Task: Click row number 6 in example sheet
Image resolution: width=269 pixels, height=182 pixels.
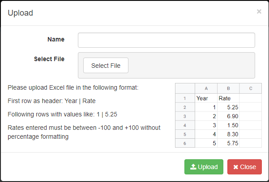Action: click(184, 143)
